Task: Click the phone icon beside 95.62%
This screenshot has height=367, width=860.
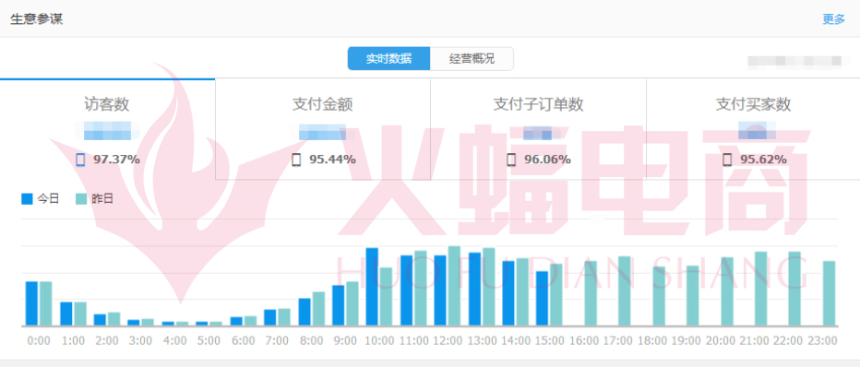Action: click(x=727, y=160)
